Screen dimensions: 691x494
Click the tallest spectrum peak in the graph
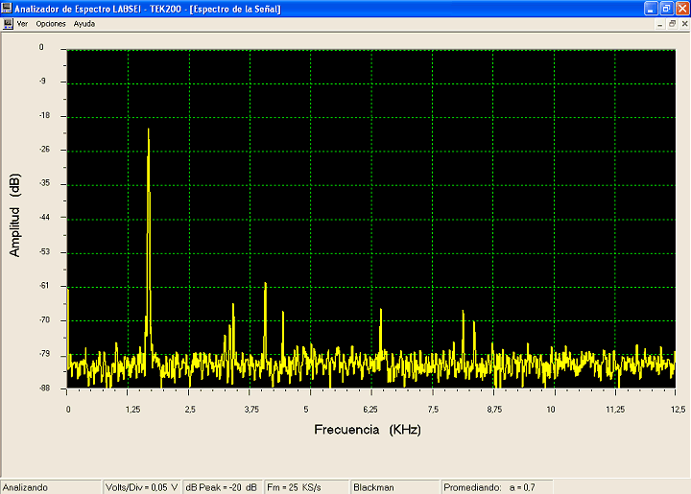coord(149,130)
